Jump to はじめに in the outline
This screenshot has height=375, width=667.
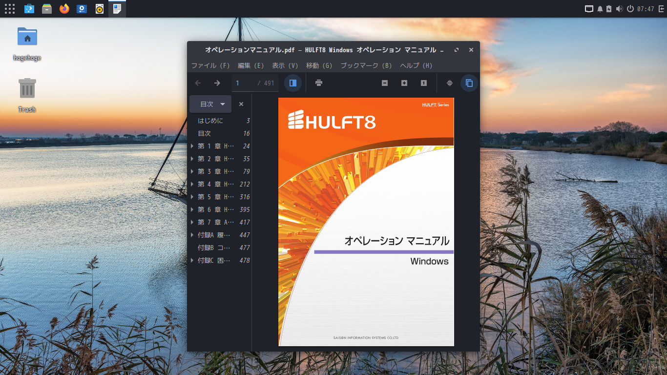point(210,121)
